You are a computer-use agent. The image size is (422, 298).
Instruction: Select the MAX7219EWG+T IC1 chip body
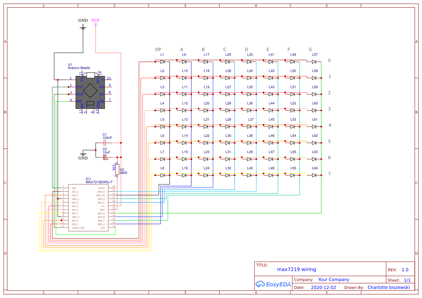coord(88,208)
